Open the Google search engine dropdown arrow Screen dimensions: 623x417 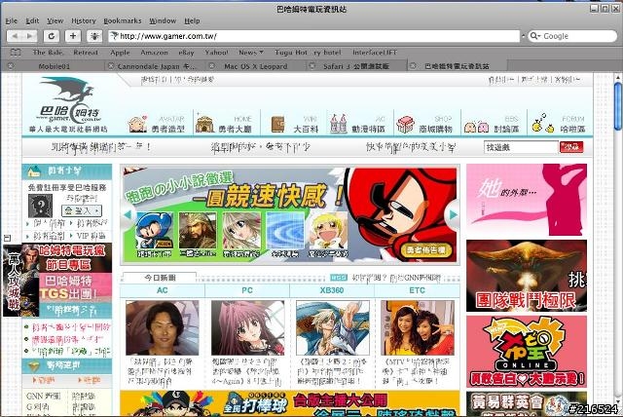(539, 36)
